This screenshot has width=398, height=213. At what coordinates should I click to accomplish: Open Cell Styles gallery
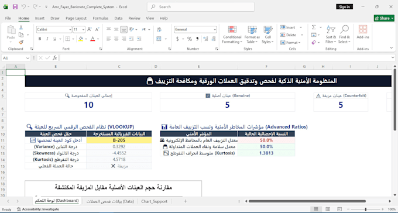click(268, 35)
